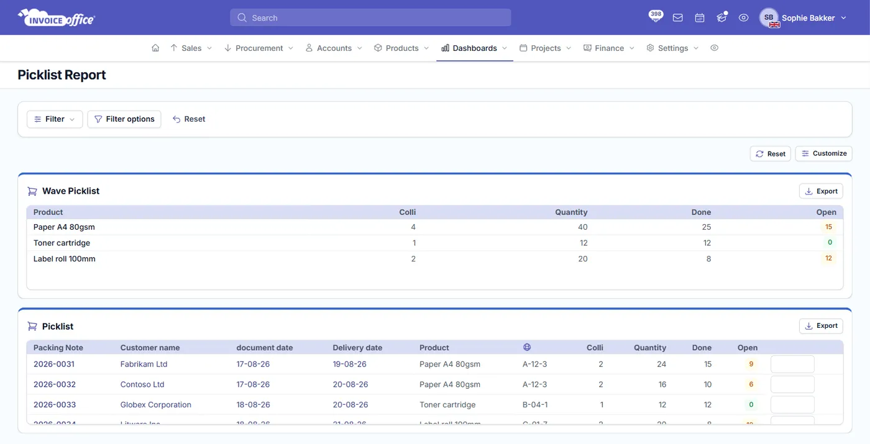
Task: Open the Accounts menu
Action: coord(334,48)
